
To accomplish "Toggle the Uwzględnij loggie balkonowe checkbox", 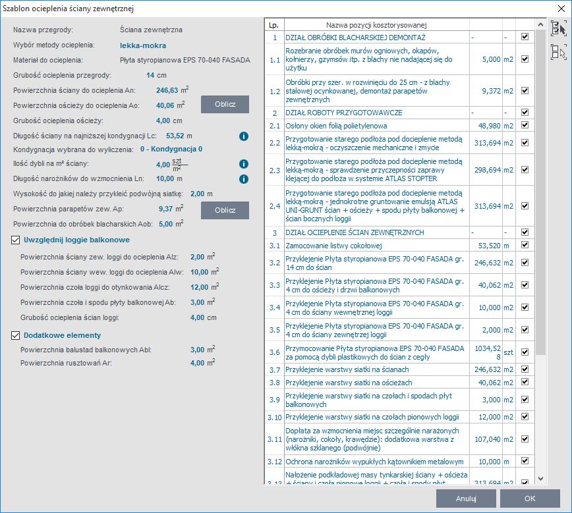I will tap(16, 240).
